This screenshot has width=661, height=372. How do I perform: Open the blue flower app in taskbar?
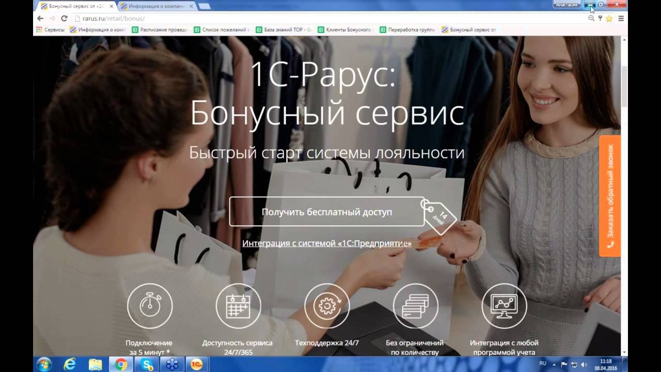coord(172,364)
